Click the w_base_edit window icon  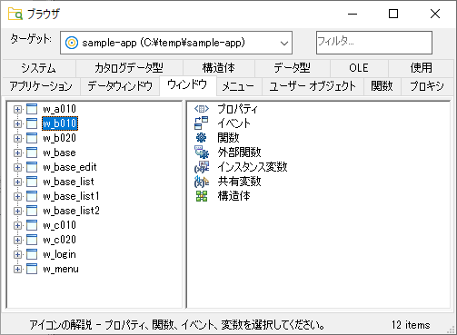click(x=32, y=167)
